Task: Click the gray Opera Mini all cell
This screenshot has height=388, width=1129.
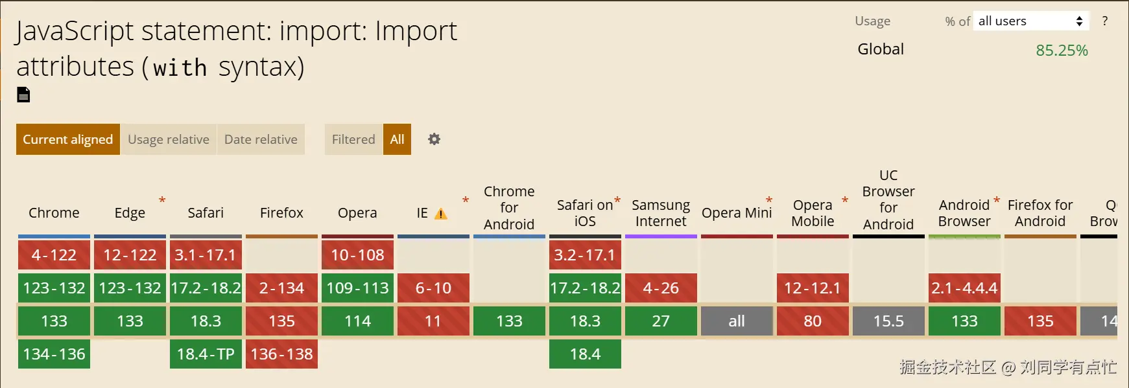Action: click(737, 321)
